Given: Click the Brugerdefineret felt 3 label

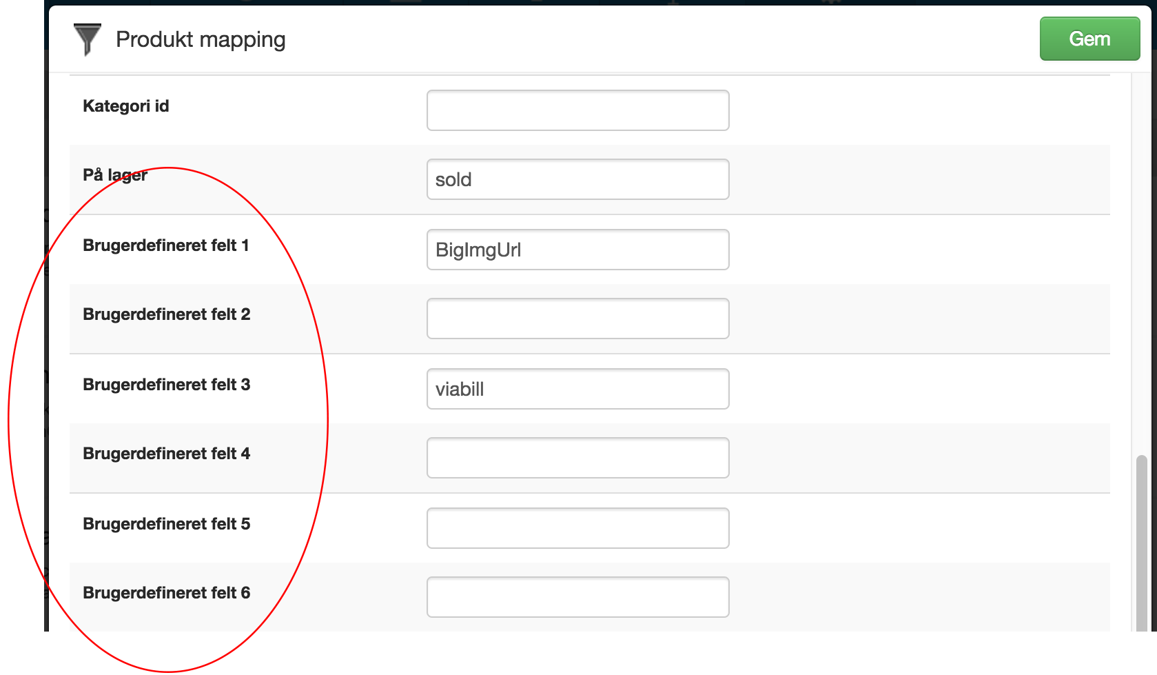Looking at the screenshot, I should click(167, 385).
